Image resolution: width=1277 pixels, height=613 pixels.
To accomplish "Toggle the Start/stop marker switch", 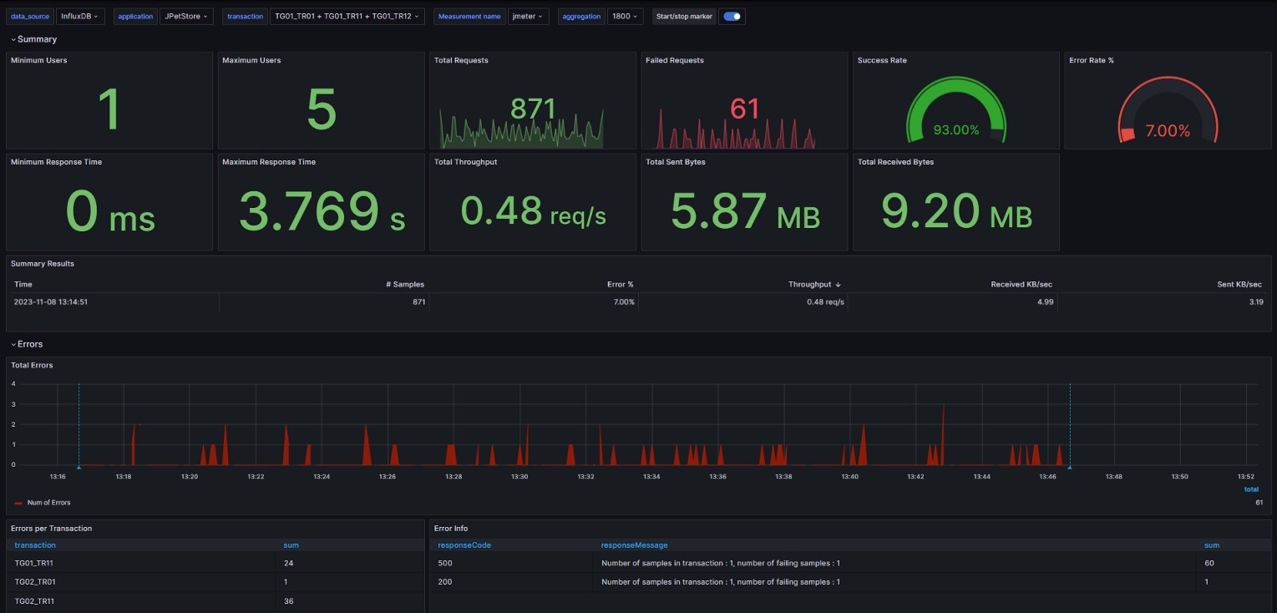I will pyautogui.click(x=732, y=17).
